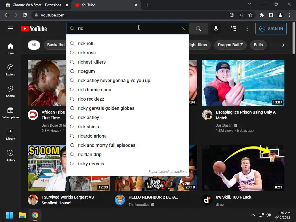The height and width of the screenshot is (222, 296).
Task: Choose the 'ricardo arjona' suggestion
Action: click(127, 136)
